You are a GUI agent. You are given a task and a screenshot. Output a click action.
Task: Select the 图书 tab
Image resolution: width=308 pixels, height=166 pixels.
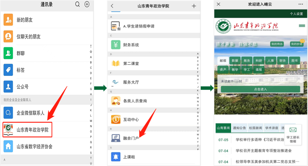click(x=294, y=61)
